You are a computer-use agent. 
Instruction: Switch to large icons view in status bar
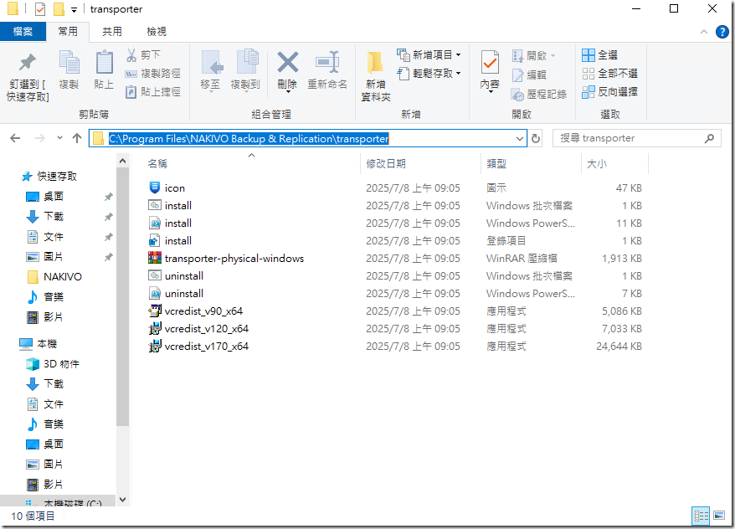[719, 516]
